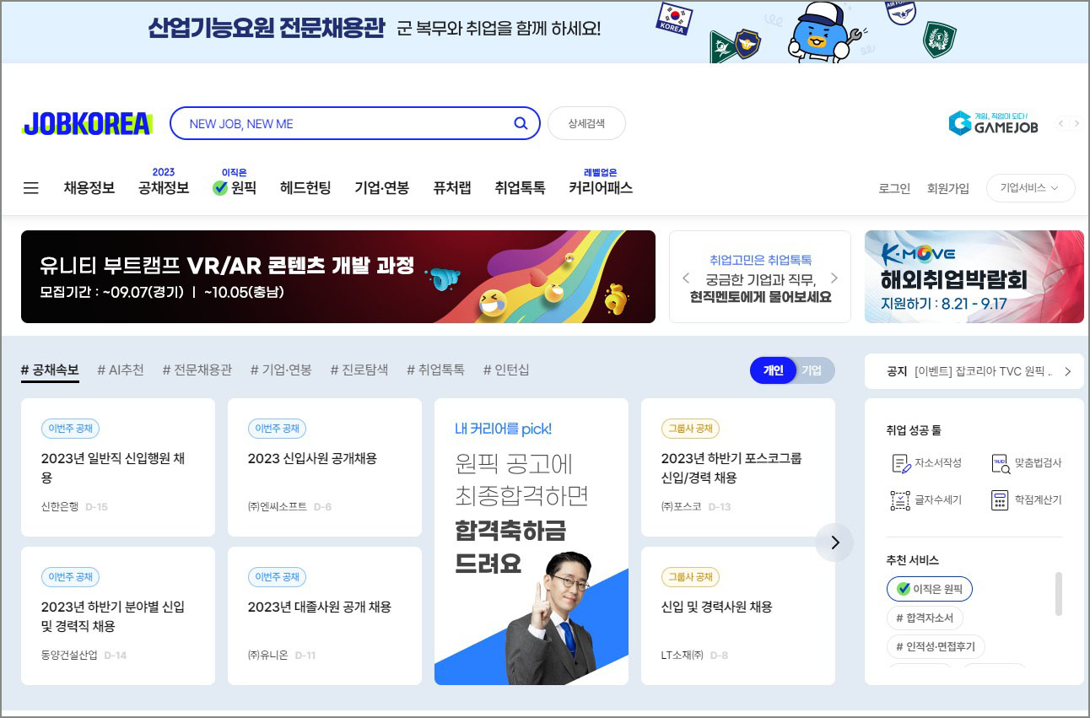Click the 회원가입 link
The width and height of the screenshot is (1090, 718).
948,188
